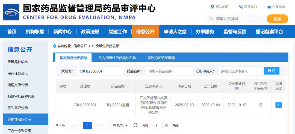The width and height of the screenshot is (295, 134).
Task: Select the highlighted 信息公开 navigation item
Action: click(x=145, y=32)
